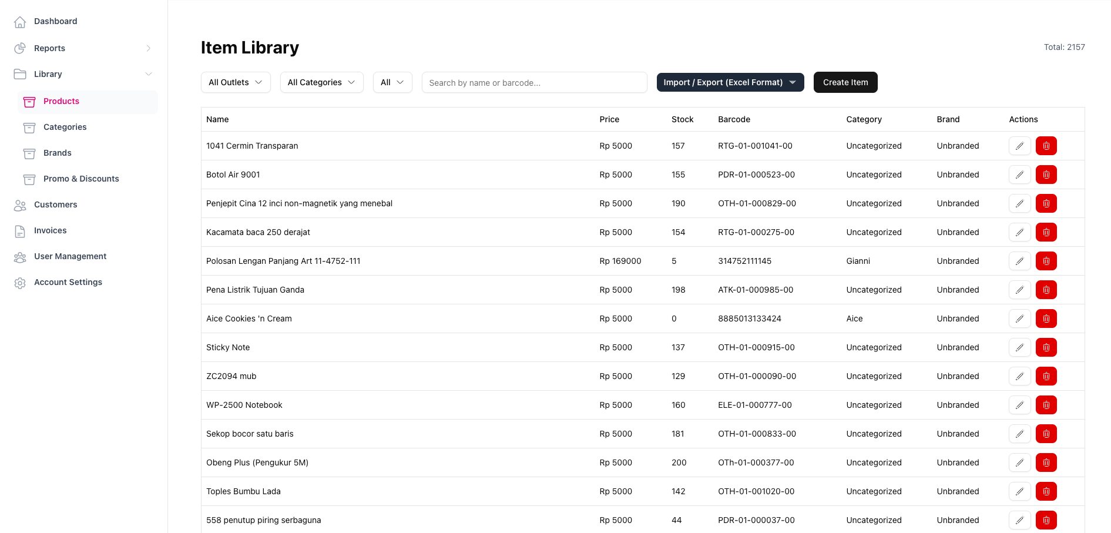Open the All Outlets dropdown
Viewport: 1111px width, 533px height.
pyautogui.click(x=236, y=82)
